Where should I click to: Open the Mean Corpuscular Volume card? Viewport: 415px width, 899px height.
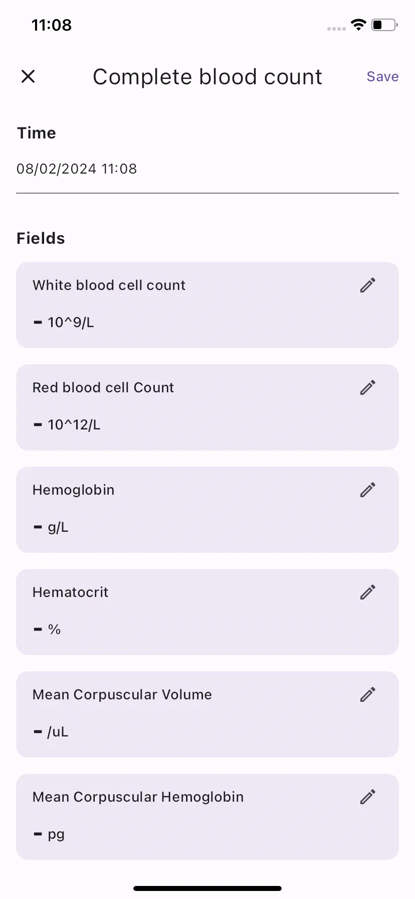pos(207,714)
